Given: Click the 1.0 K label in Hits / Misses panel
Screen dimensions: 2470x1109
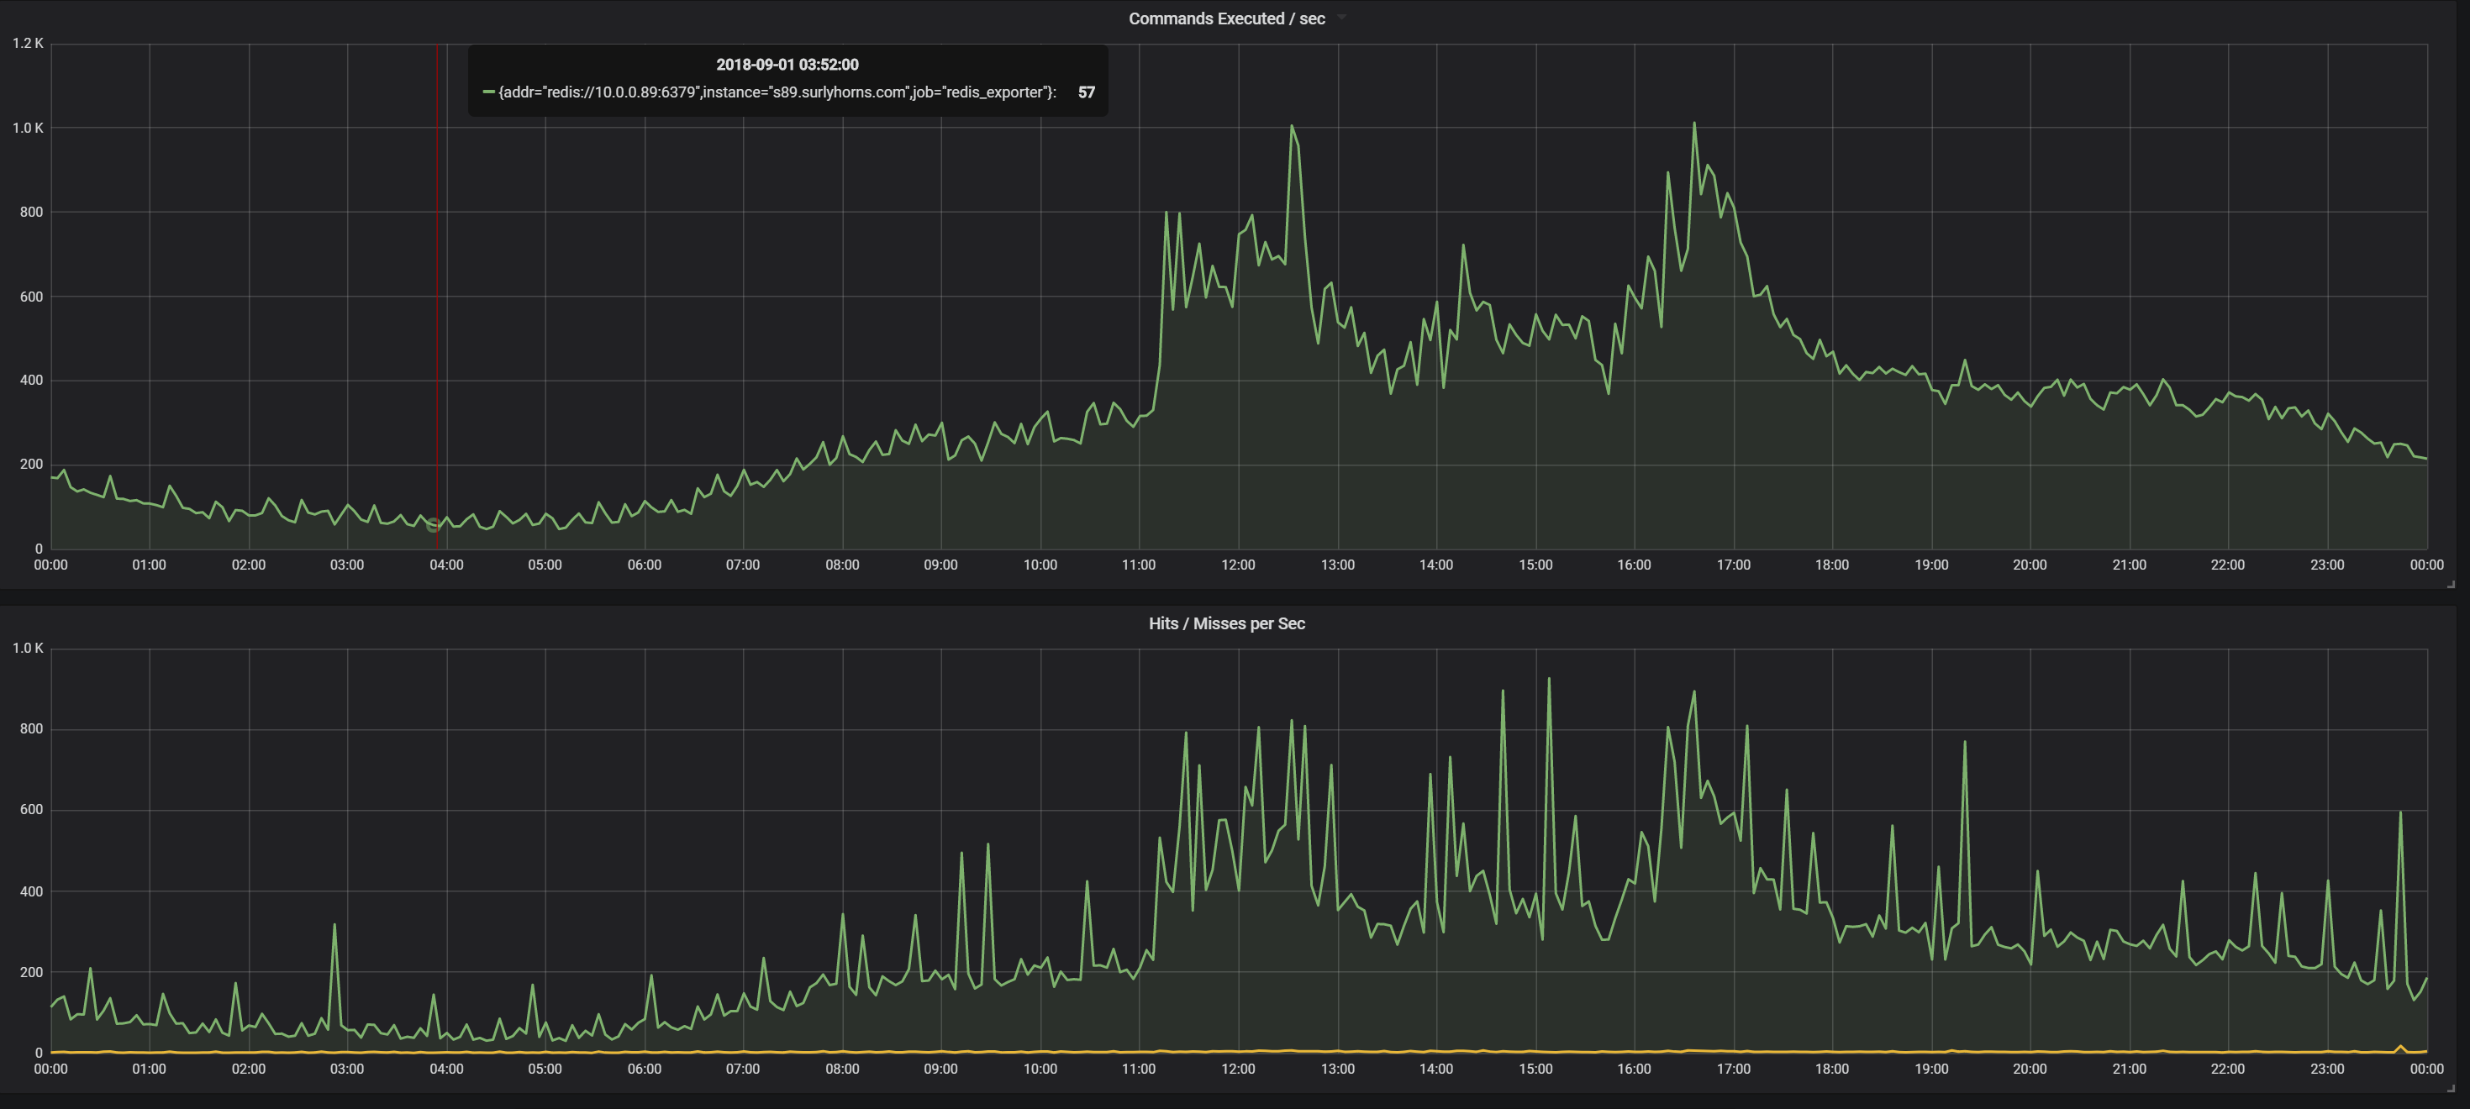Looking at the screenshot, I should tap(28, 648).
